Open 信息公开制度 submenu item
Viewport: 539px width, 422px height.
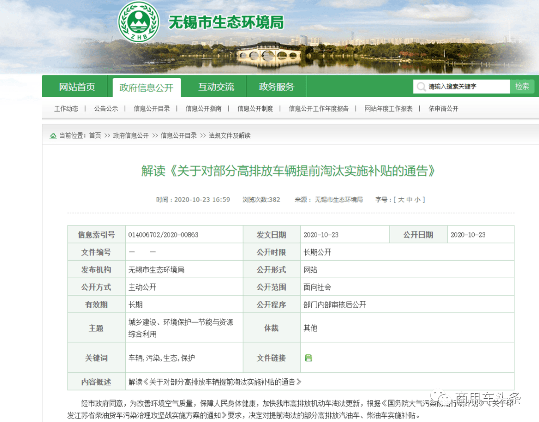(x=255, y=109)
